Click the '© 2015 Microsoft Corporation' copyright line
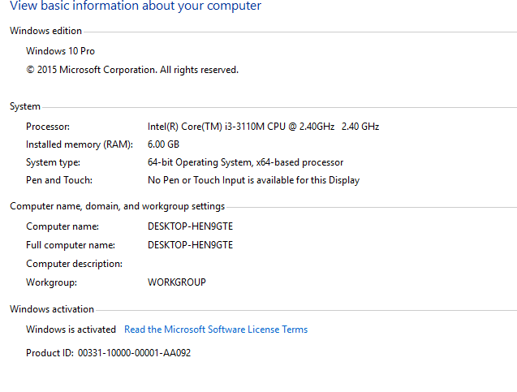Image resolution: width=517 pixels, height=392 pixels. (132, 70)
